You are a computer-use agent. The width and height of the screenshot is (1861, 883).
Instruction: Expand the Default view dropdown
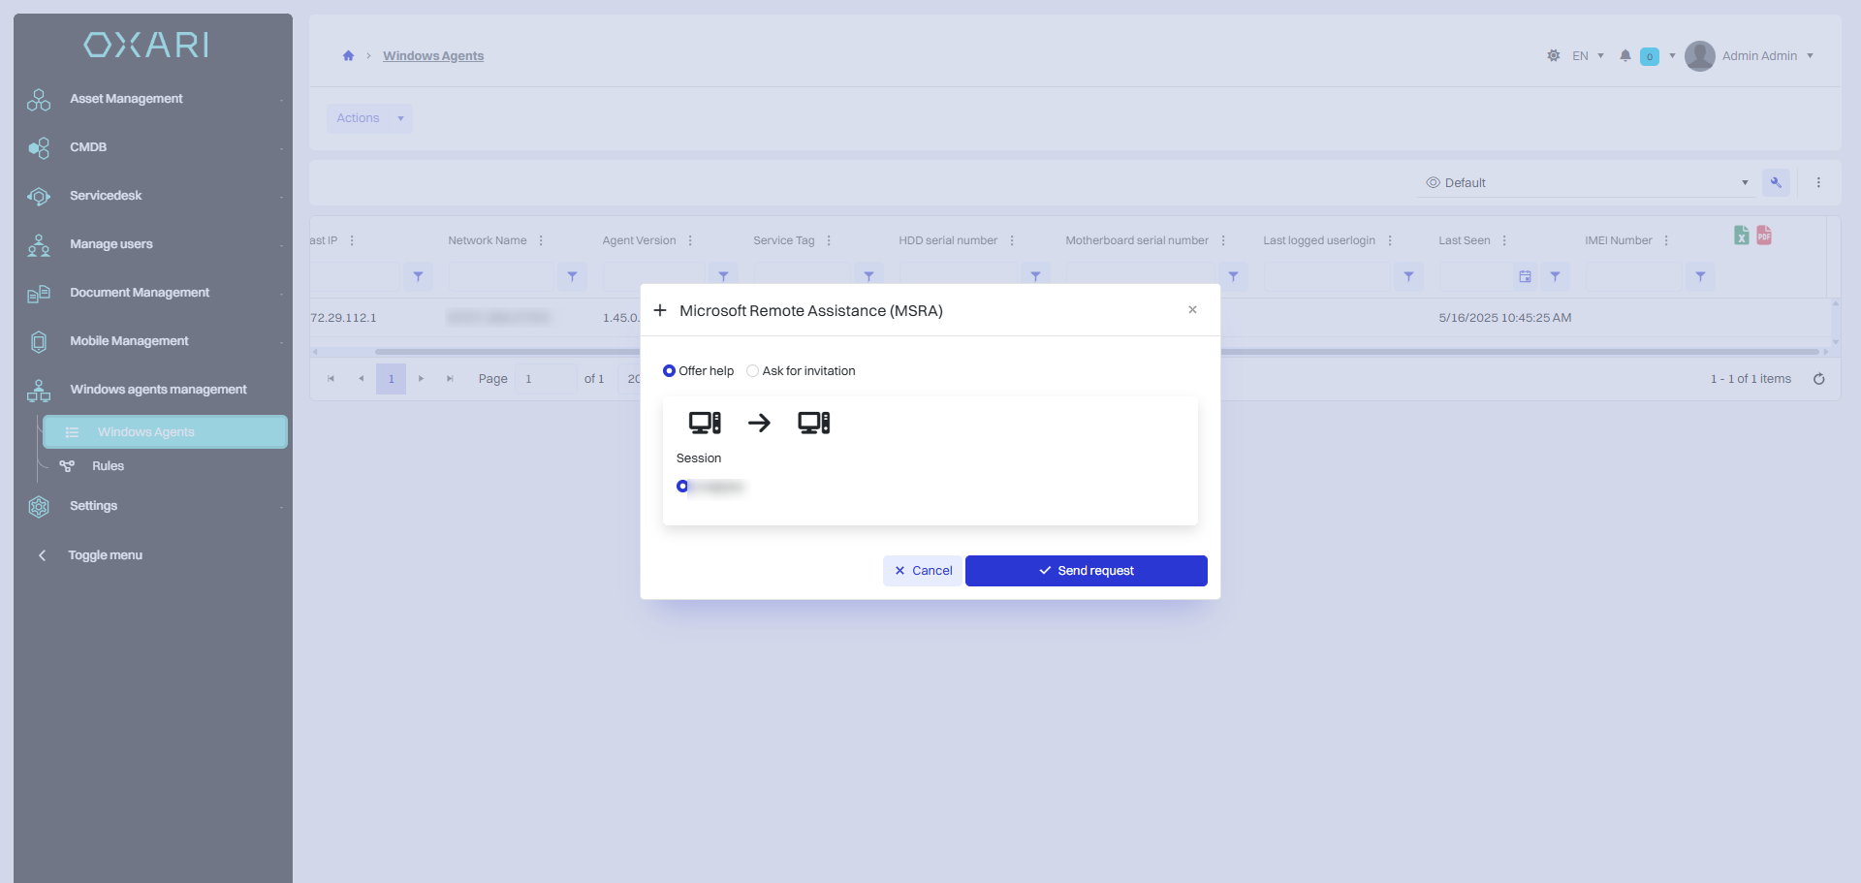1587,183
